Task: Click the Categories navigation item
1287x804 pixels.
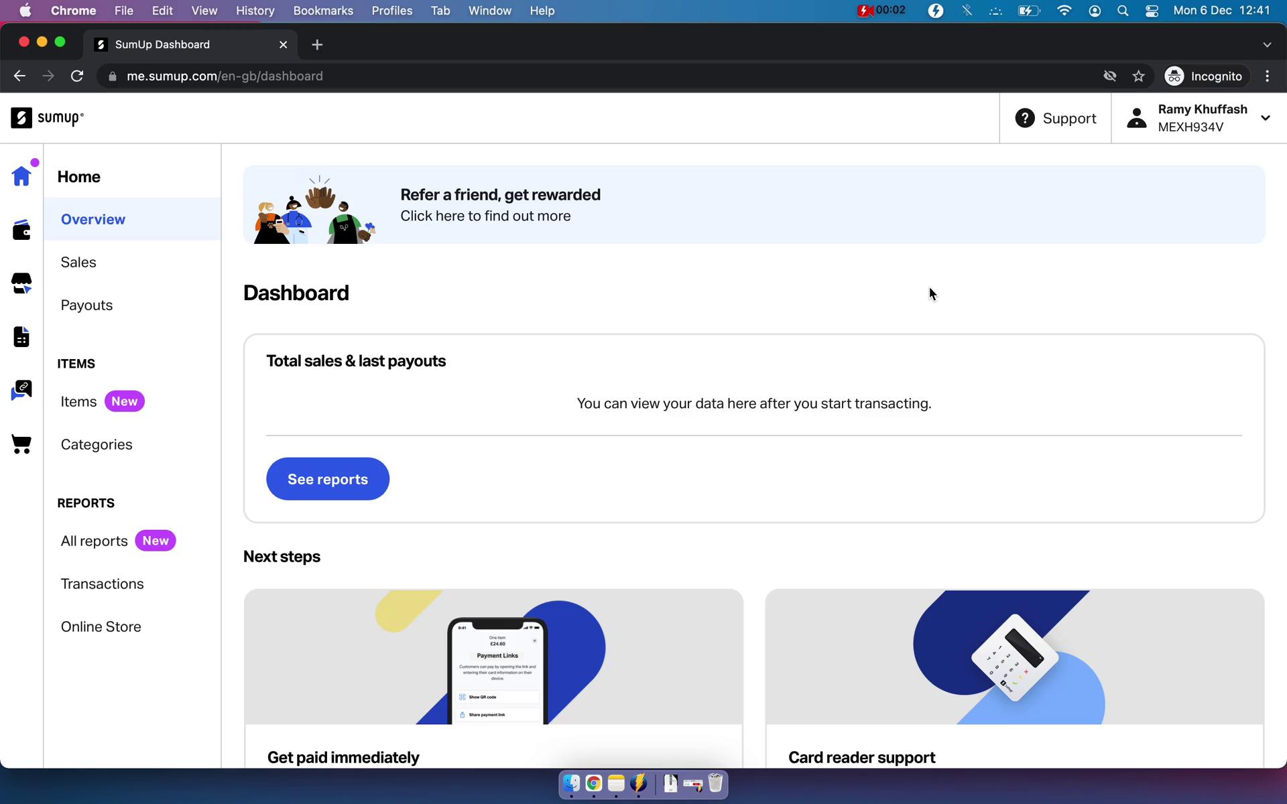Action: coord(97,445)
